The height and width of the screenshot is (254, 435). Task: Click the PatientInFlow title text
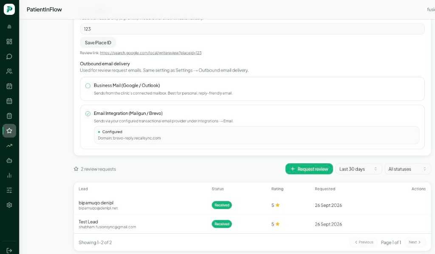coord(44,9)
